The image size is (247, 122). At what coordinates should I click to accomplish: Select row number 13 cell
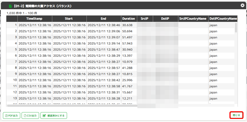(x=12, y=98)
